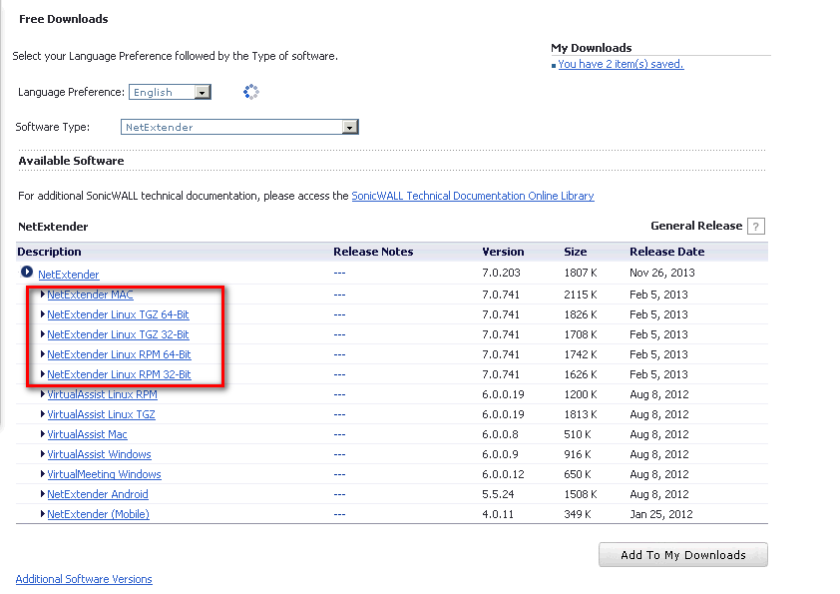The width and height of the screenshot is (840, 594).
Task: Open the VirtualAssist Windows link
Action: 99,454
